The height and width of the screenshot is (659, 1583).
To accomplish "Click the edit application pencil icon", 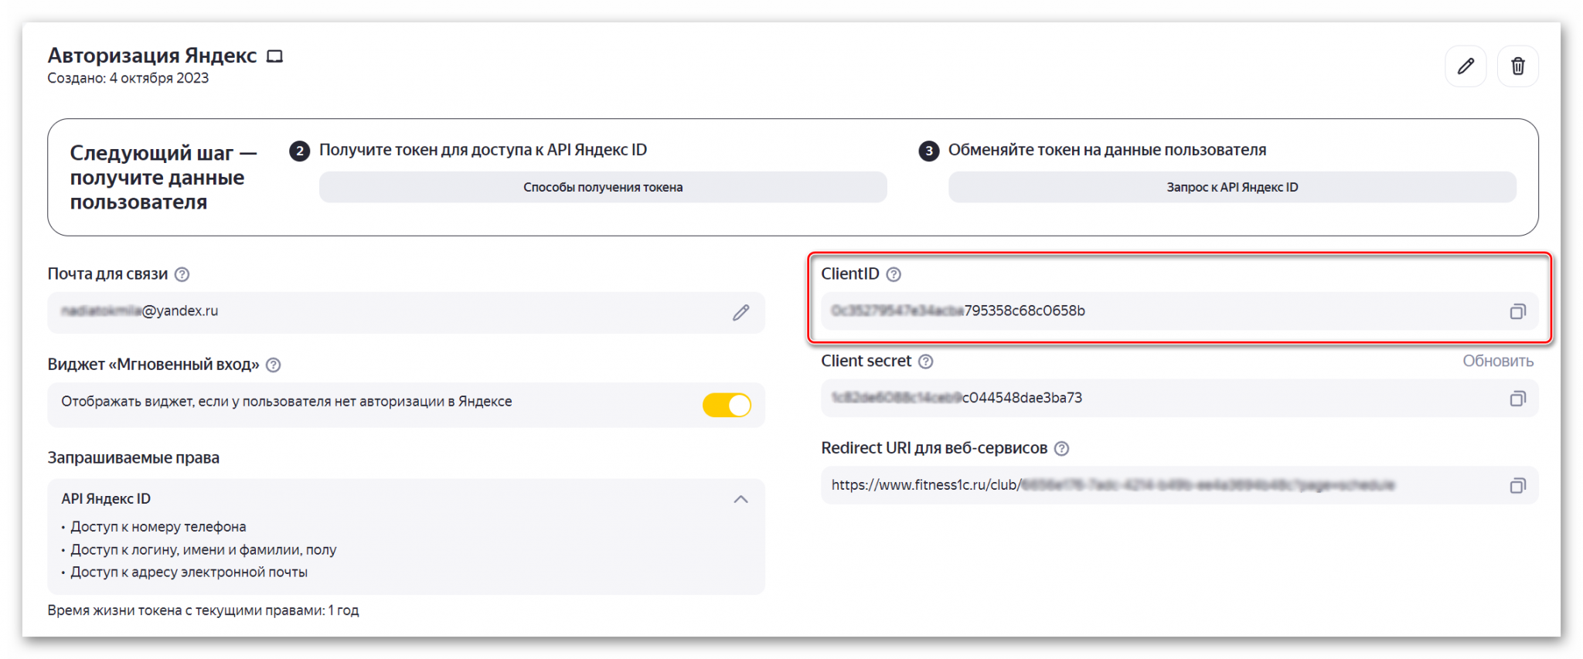I will coord(1466,66).
